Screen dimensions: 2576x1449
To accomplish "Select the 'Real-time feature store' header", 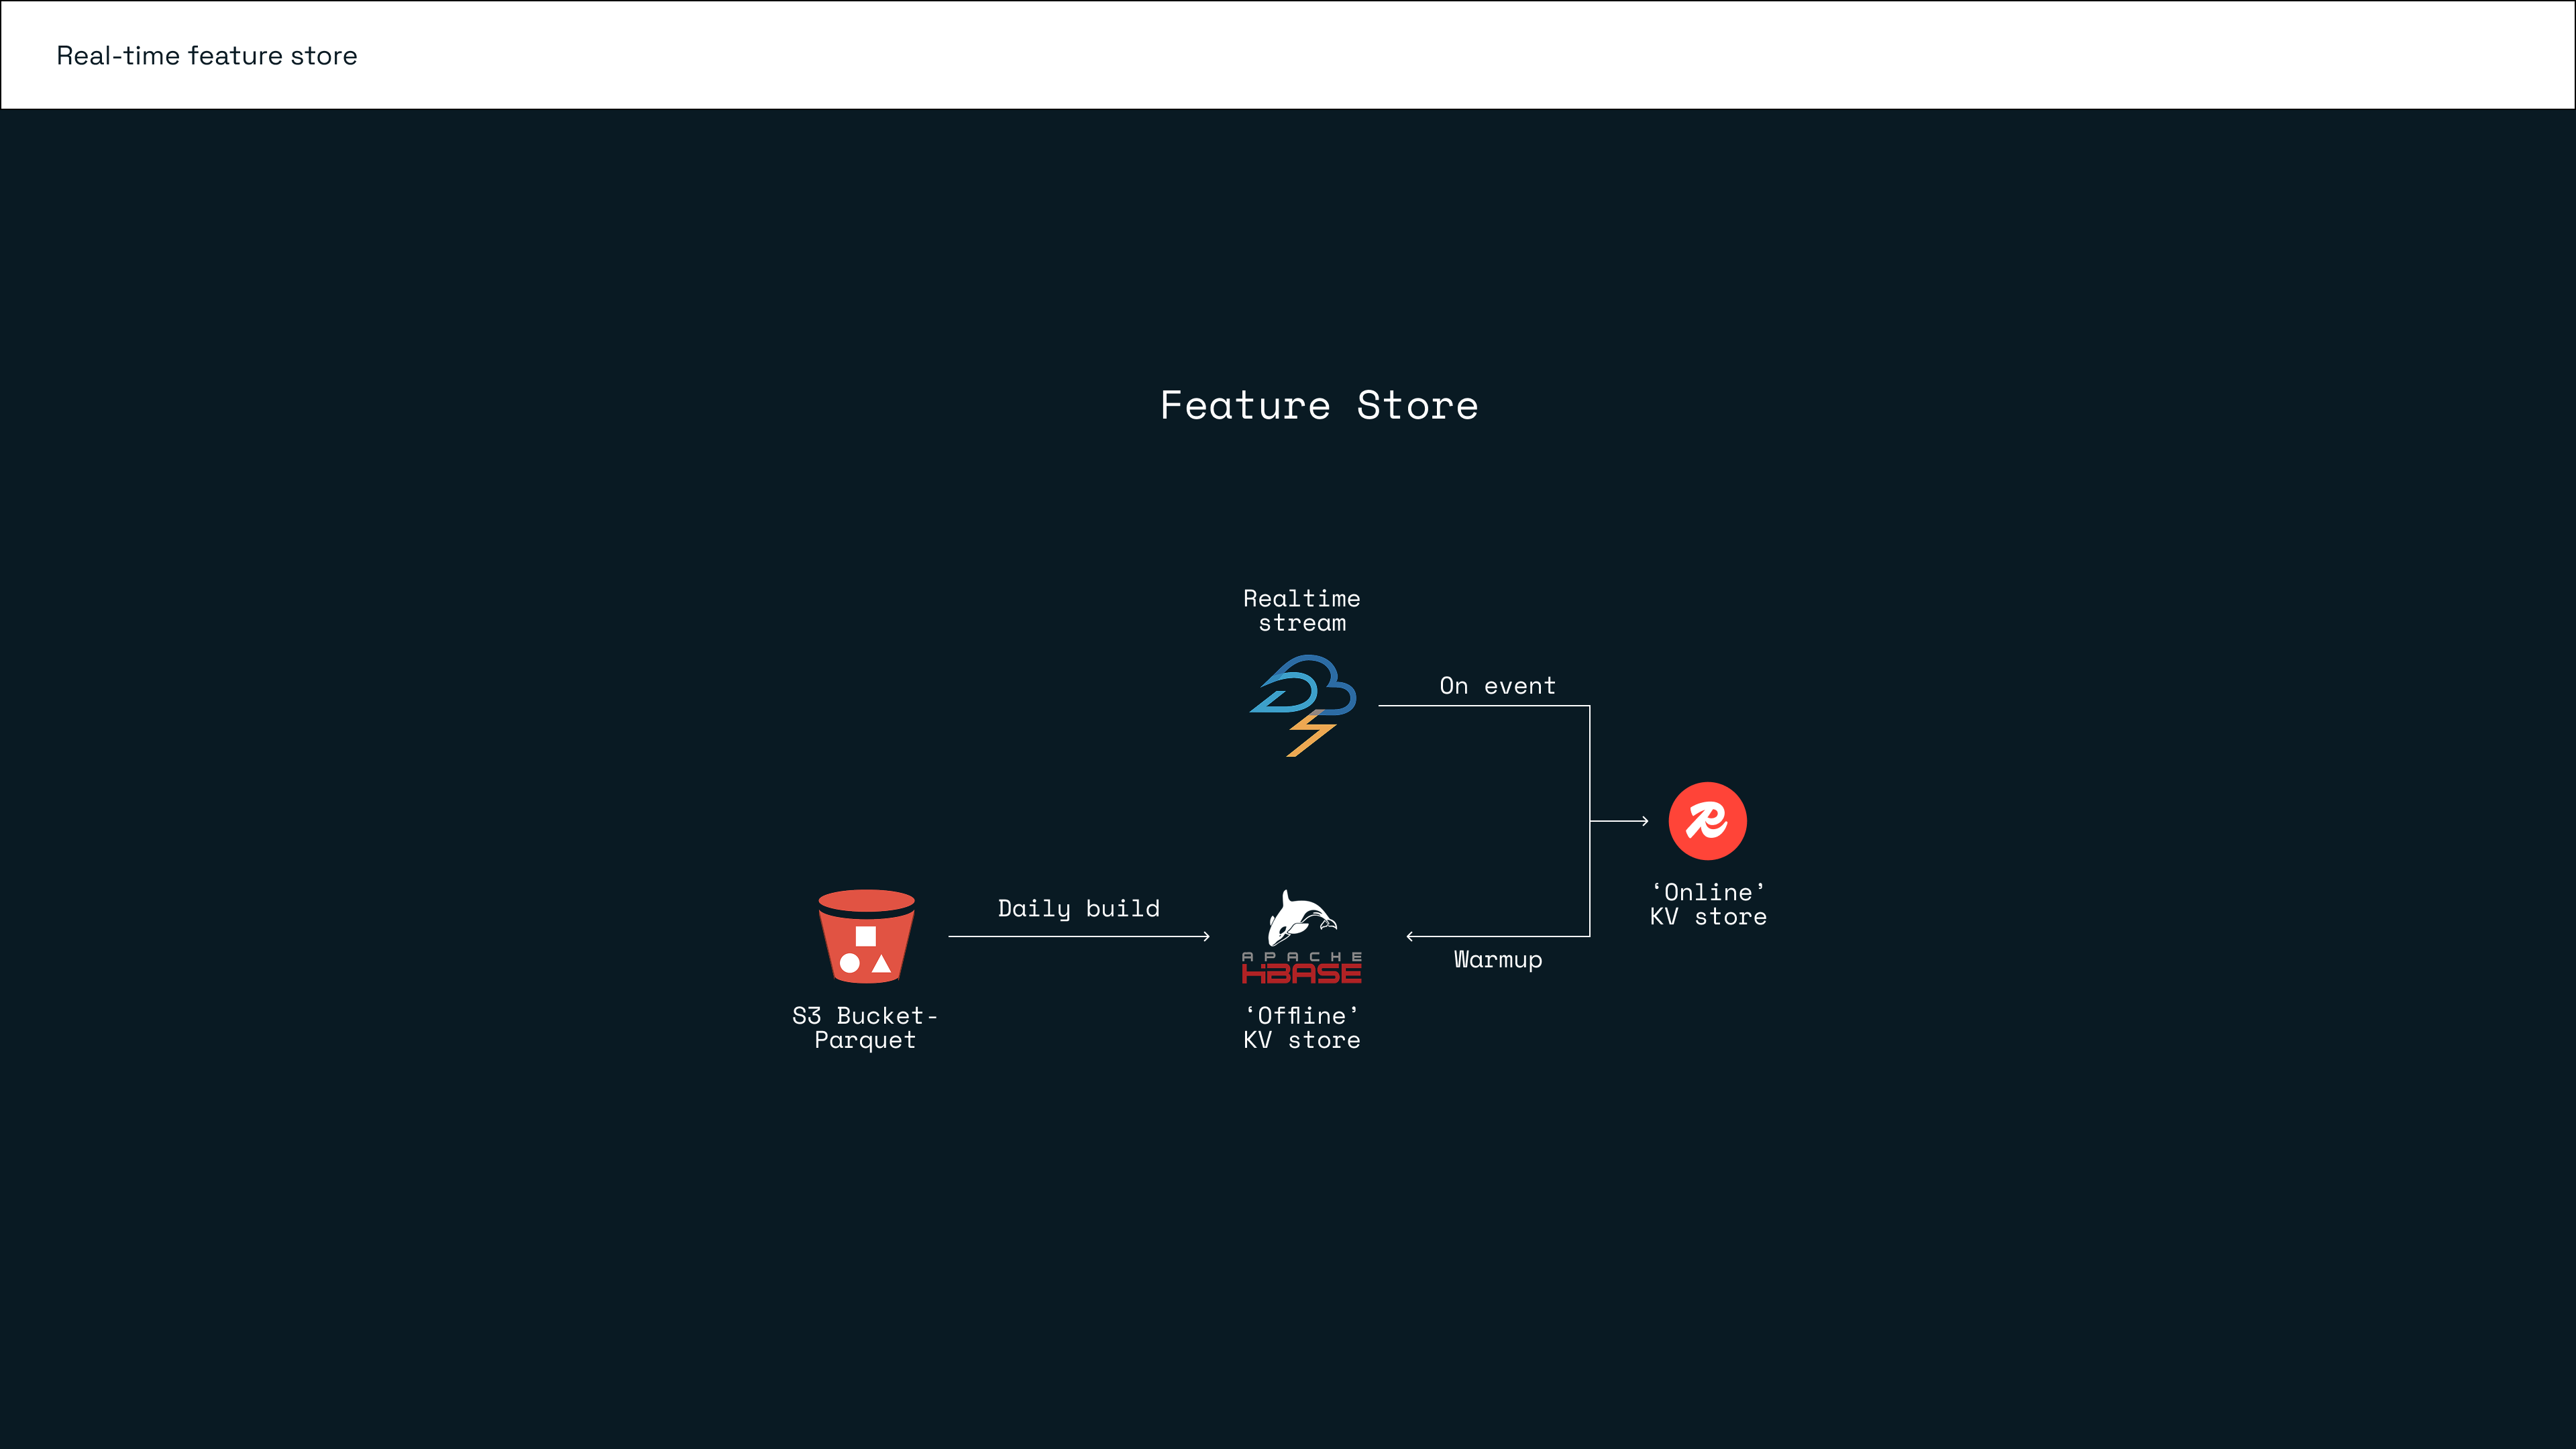I will coord(206,56).
